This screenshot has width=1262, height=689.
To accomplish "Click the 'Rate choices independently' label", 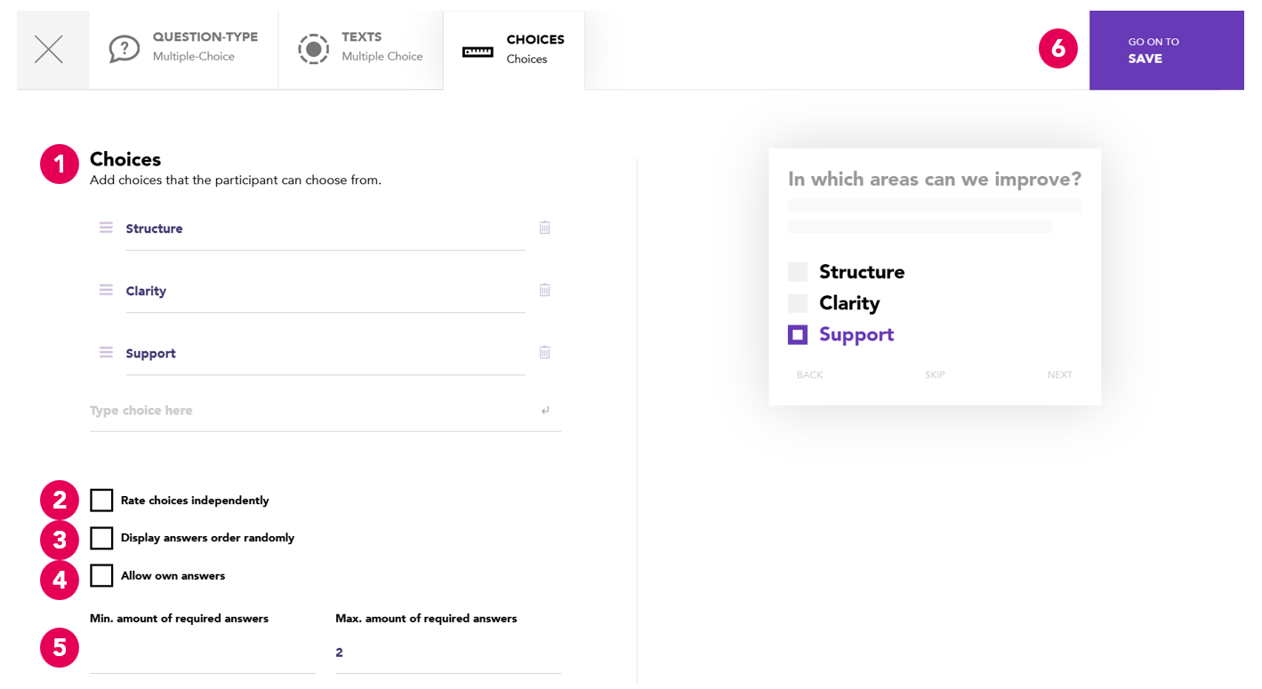I will pos(195,501).
